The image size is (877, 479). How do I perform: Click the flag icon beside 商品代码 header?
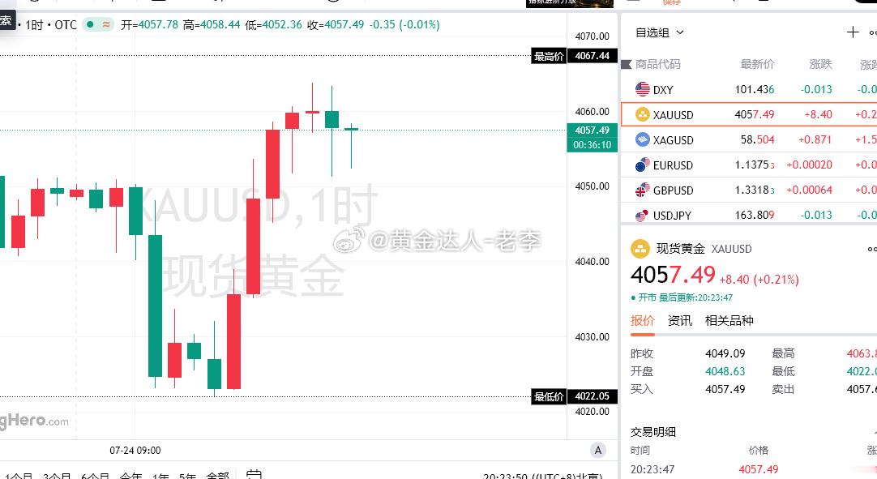pos(627,65)
